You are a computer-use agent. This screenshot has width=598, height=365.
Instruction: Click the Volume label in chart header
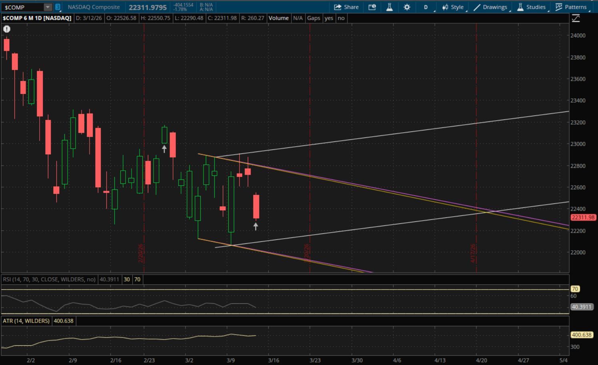278,18
